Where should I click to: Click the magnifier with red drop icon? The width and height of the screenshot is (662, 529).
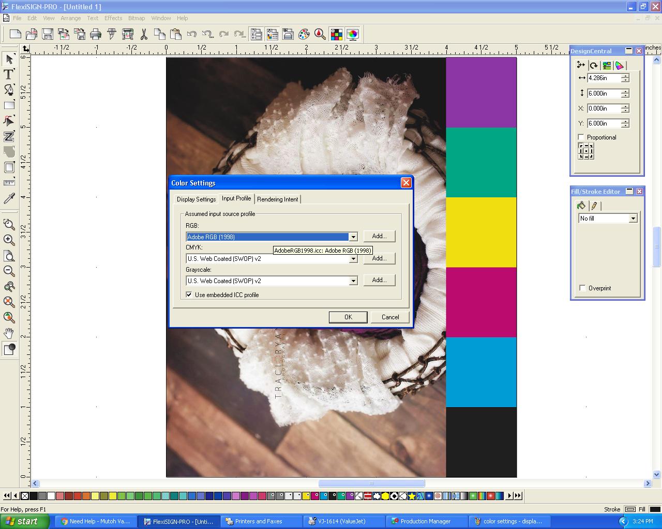tap(320, 34)
